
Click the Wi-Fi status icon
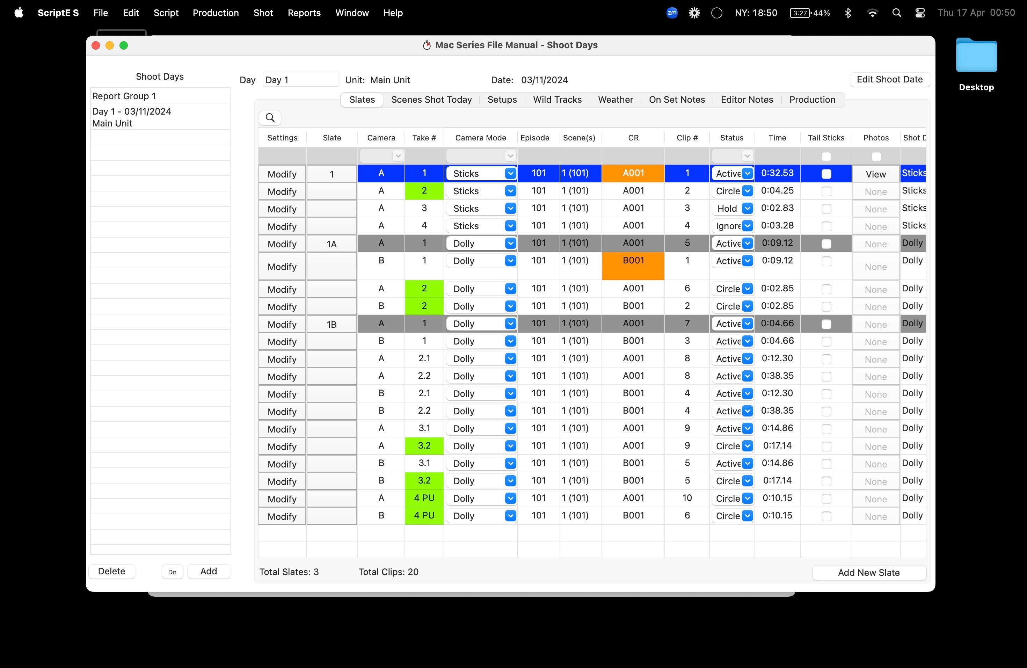tap(872, 13)
